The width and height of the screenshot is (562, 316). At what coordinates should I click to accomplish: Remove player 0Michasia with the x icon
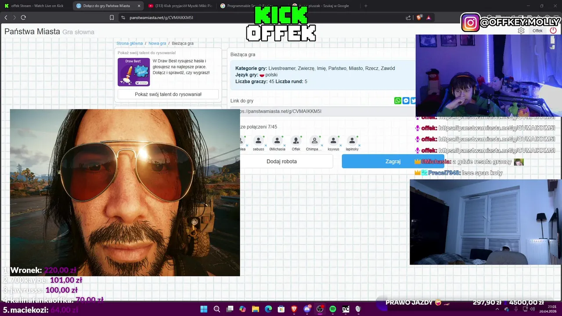[x=284, y=145]
